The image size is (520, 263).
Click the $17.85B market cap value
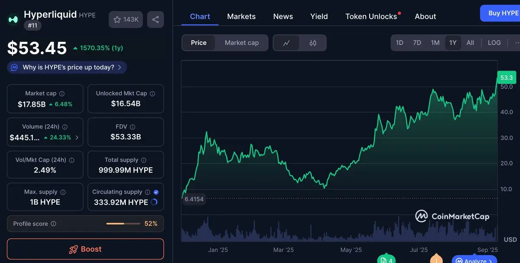32,104
